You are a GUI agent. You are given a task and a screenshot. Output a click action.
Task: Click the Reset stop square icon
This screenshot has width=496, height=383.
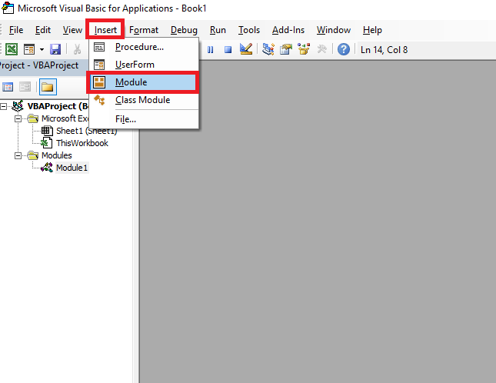[x=228, y=50]
